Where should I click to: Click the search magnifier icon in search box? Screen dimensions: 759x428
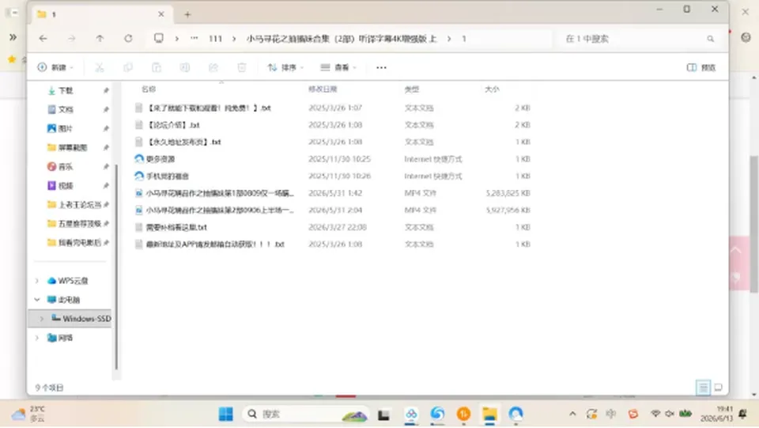coord(710,39)
